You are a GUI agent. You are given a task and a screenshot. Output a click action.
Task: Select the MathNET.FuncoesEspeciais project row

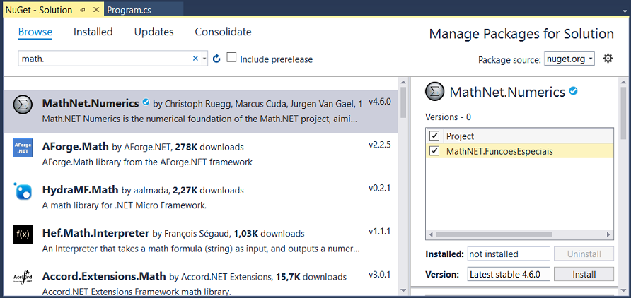click(x=519, y=151)
